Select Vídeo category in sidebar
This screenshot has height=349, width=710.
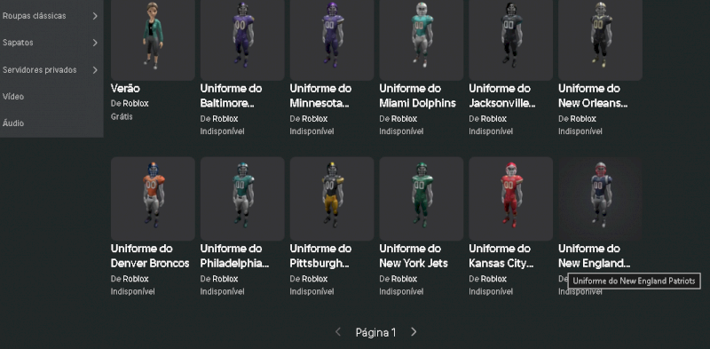click(13, 97)
